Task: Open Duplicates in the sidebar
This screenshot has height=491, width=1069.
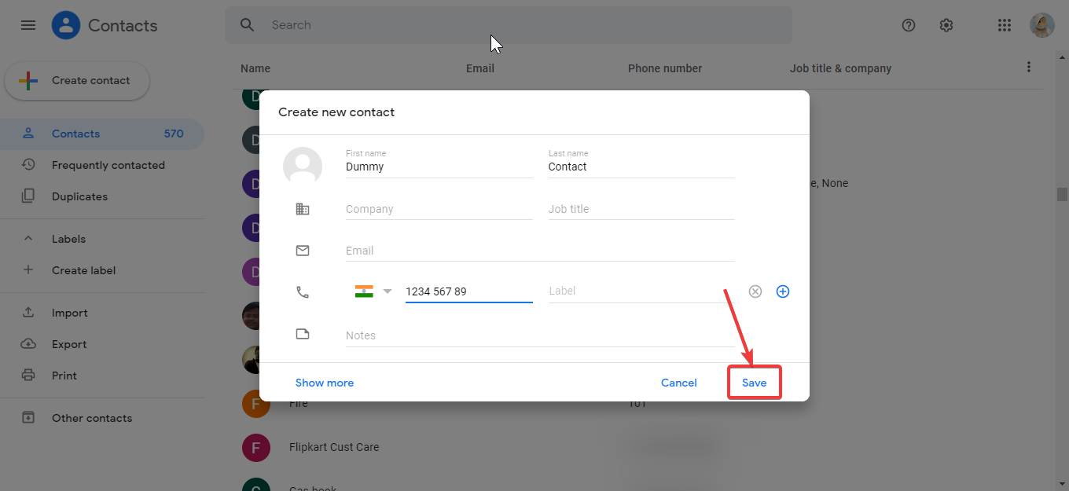Action: coord(79,196)
